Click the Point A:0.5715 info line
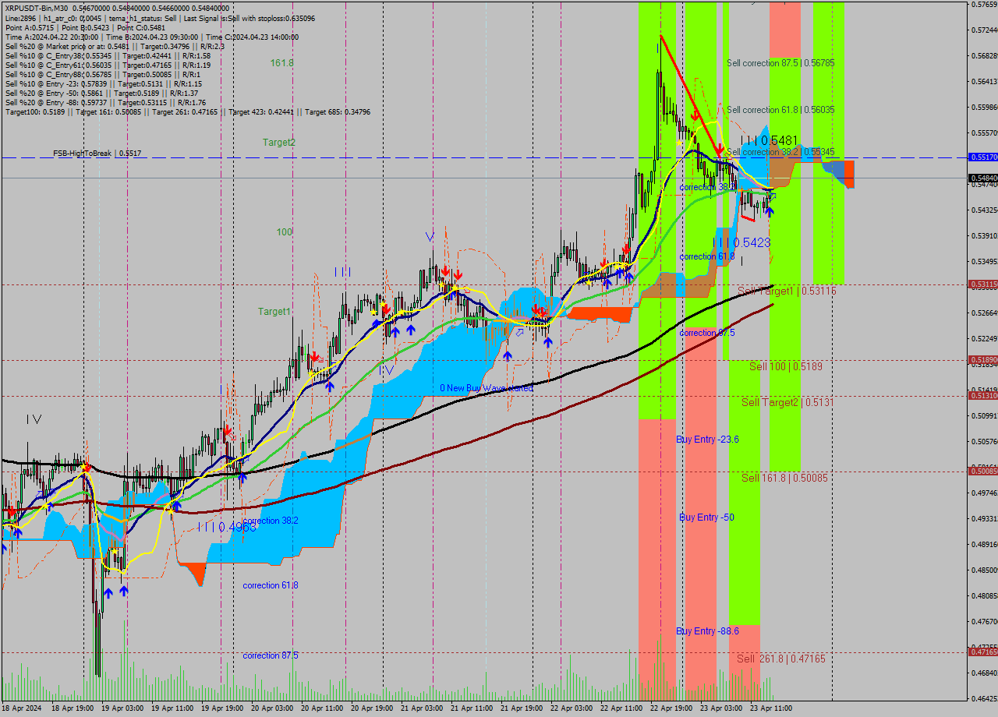 [85, 27]
